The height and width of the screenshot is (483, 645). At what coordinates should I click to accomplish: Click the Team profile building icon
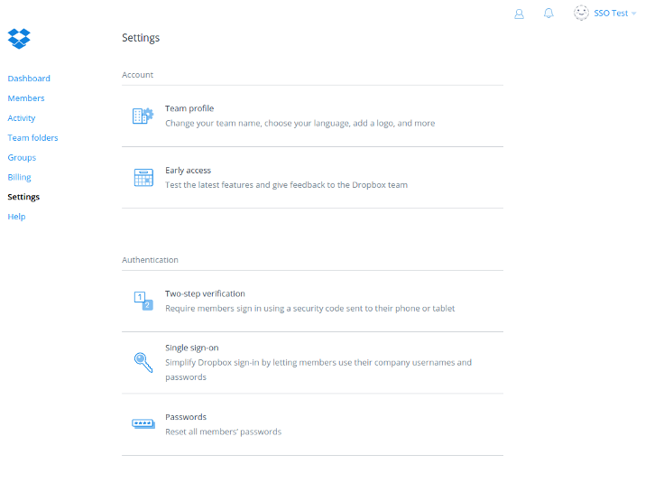pyautogui.click(x=143, y=116)
